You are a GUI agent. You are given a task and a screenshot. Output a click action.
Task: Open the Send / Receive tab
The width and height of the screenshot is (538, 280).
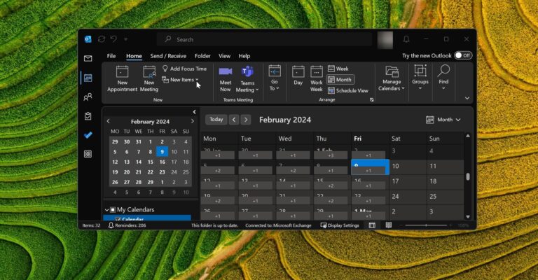[x=168, y=56]
